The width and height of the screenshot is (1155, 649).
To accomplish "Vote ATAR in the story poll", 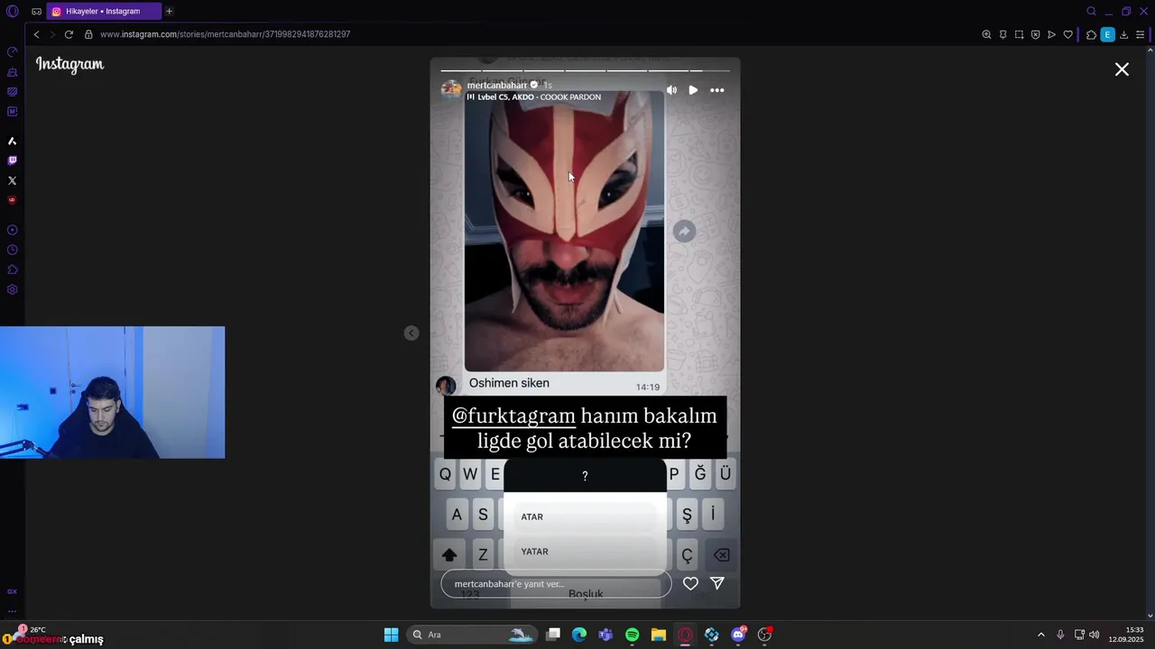I will (586, 516).
